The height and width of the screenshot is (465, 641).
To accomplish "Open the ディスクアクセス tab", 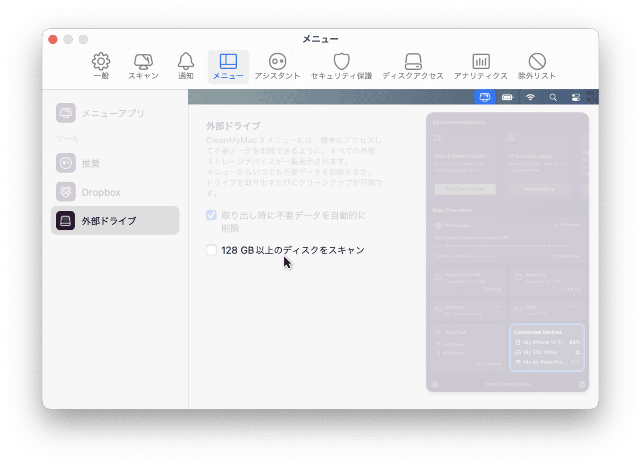I will click(413, 66).
